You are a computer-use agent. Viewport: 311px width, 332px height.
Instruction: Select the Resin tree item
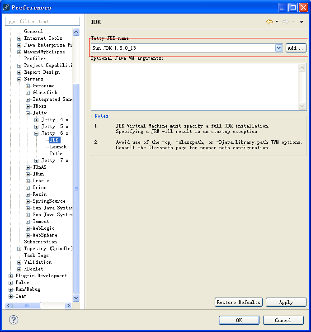(40, 194)
